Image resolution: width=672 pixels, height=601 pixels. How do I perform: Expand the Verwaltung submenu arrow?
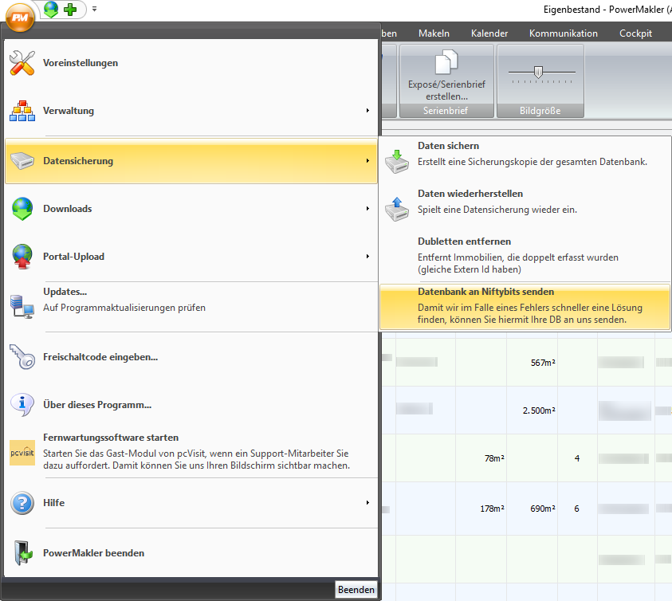[367, 111]
